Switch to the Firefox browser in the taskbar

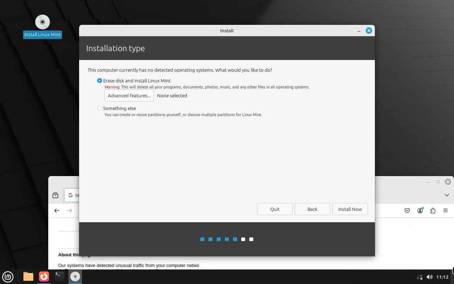pos(44,277)
